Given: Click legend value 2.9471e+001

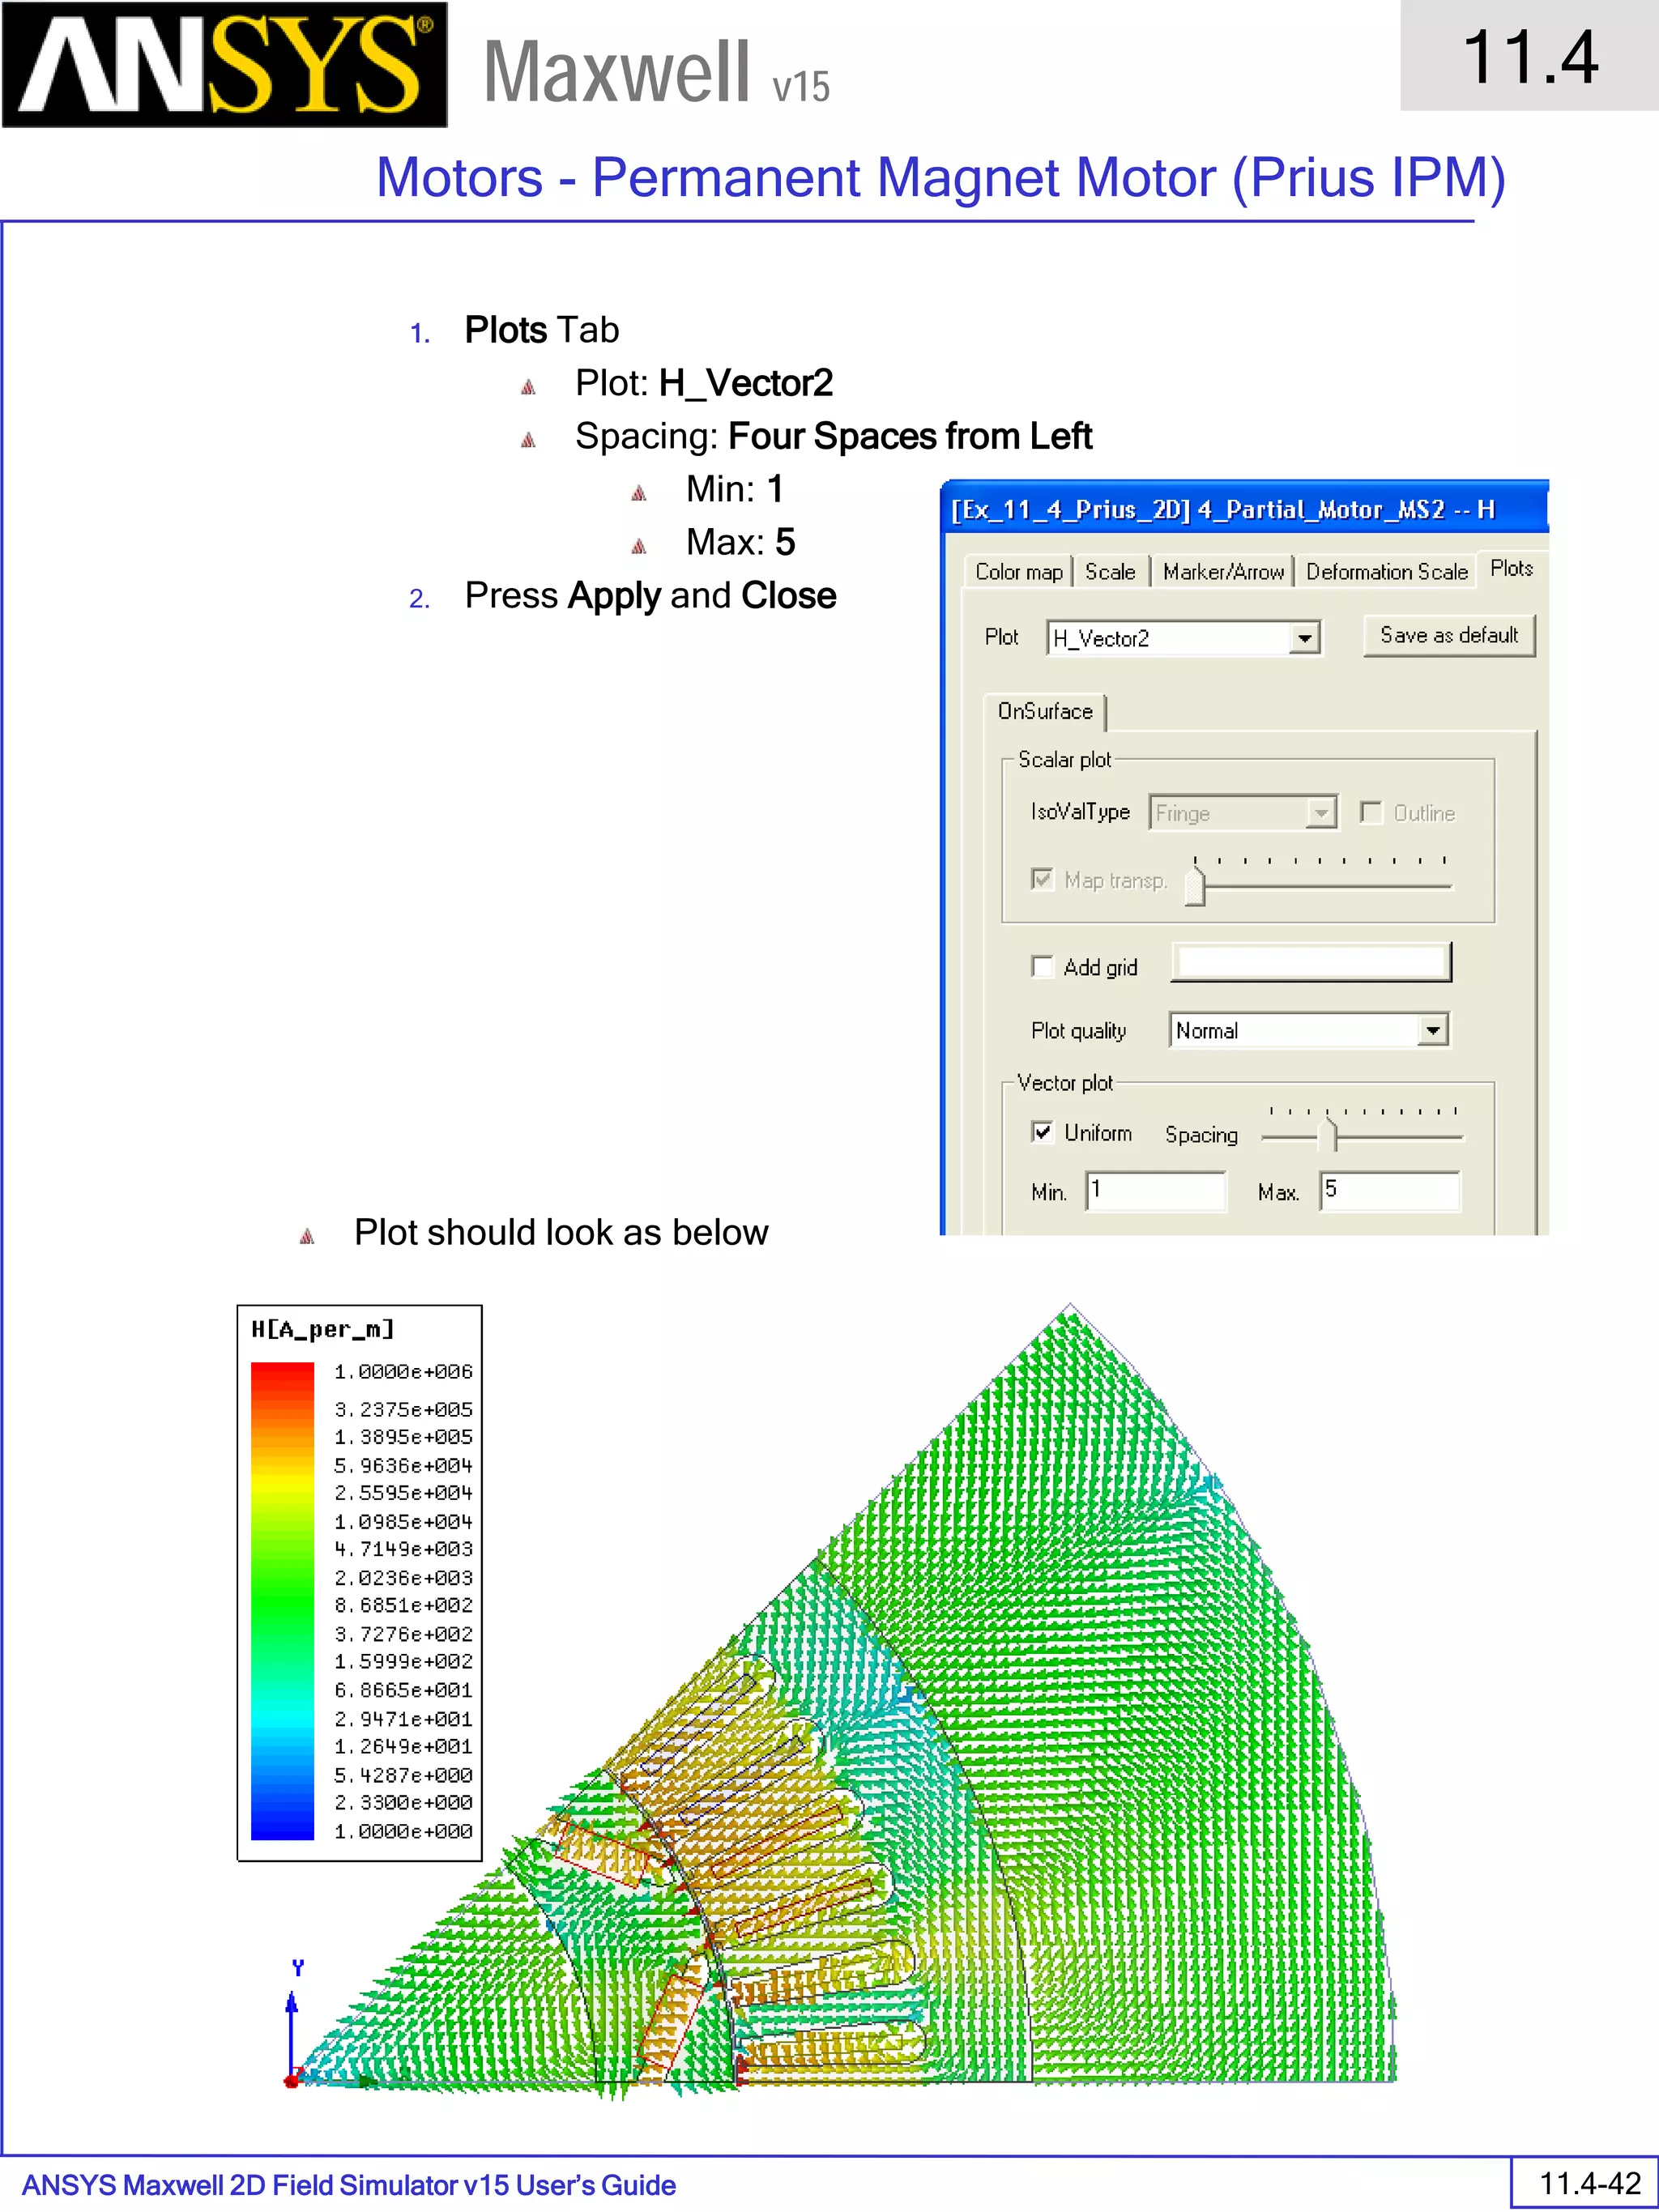Looking at the screenshot, I should click(403, 1718).
